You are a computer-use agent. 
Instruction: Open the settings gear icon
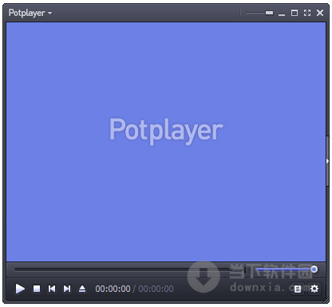coord(314,289)
